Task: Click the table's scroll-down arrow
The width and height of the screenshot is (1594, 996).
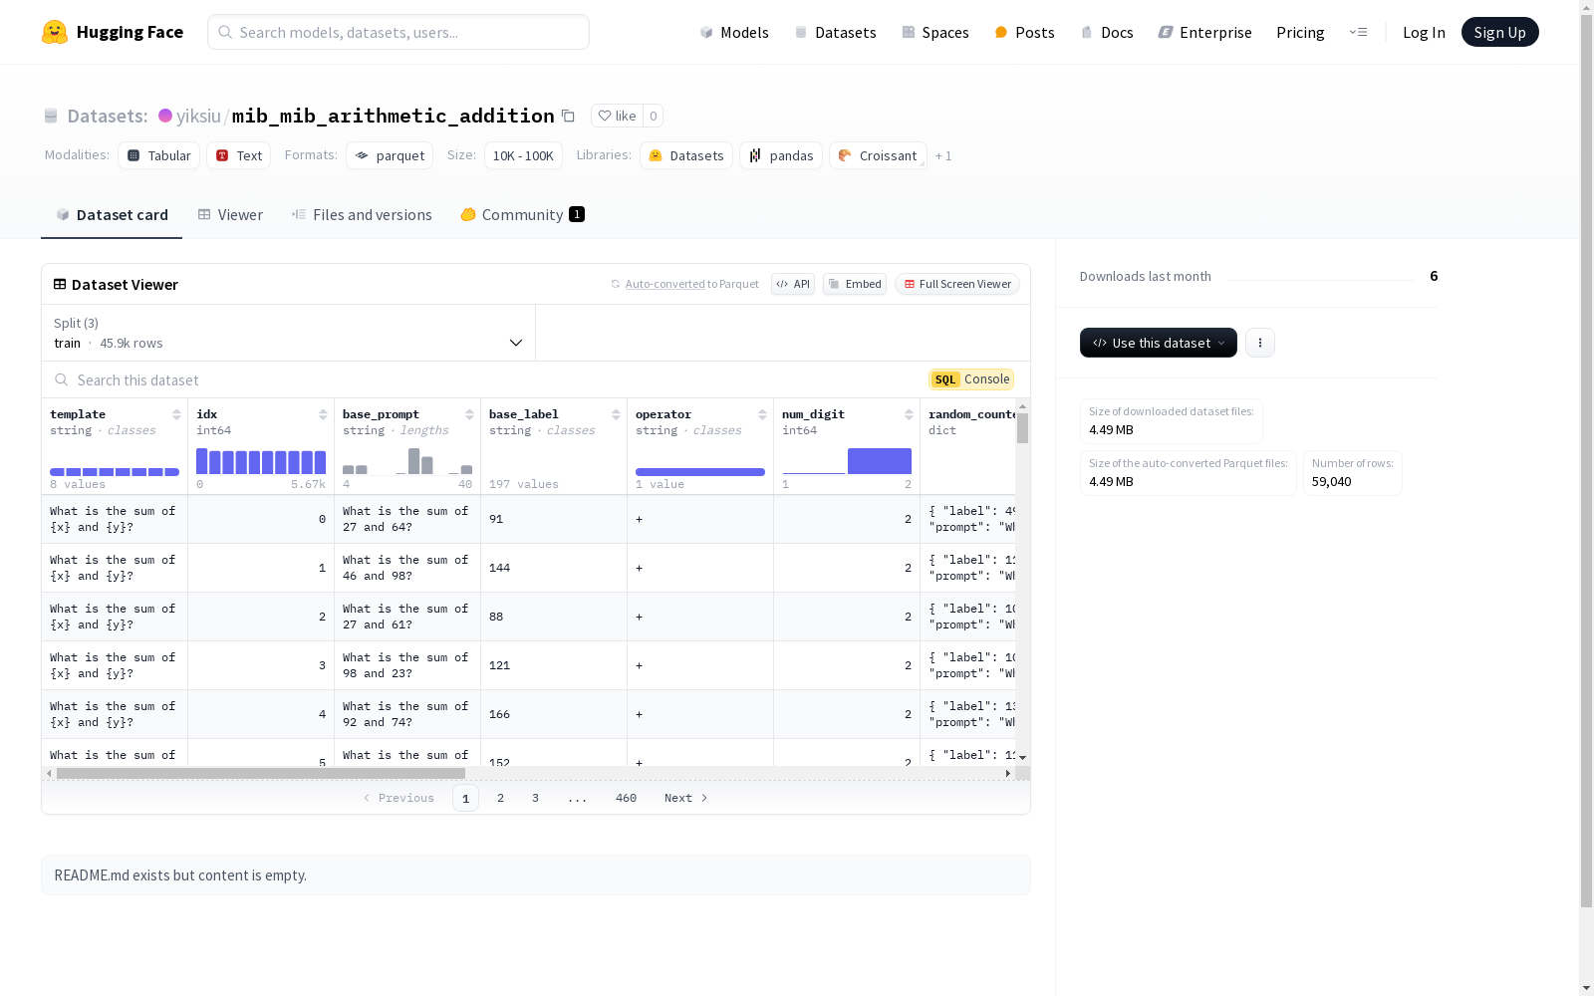Action: click(x=1022, y=758)
